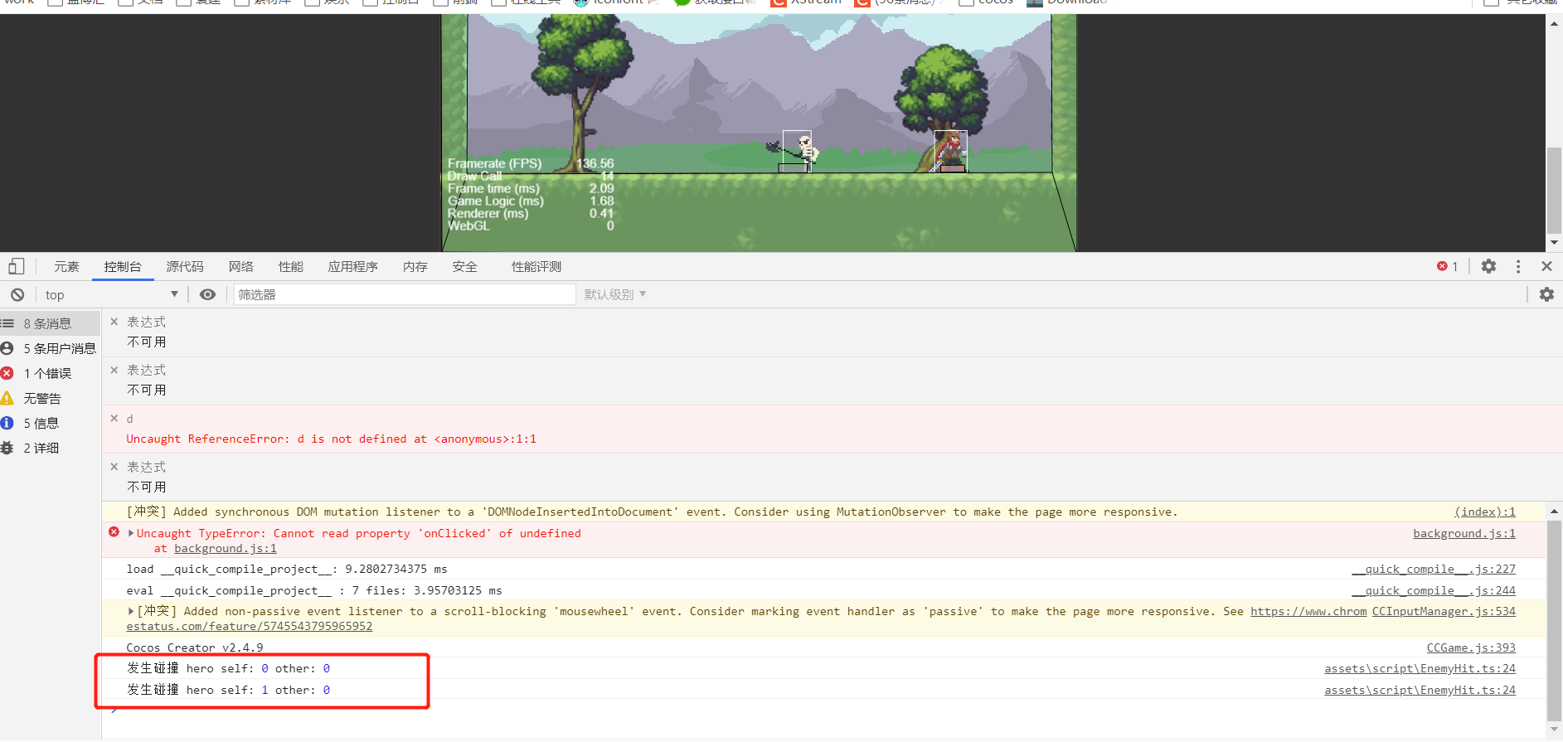Expand the Uncaught TypeError message
1563x742 pixels.
click(131, 533)
